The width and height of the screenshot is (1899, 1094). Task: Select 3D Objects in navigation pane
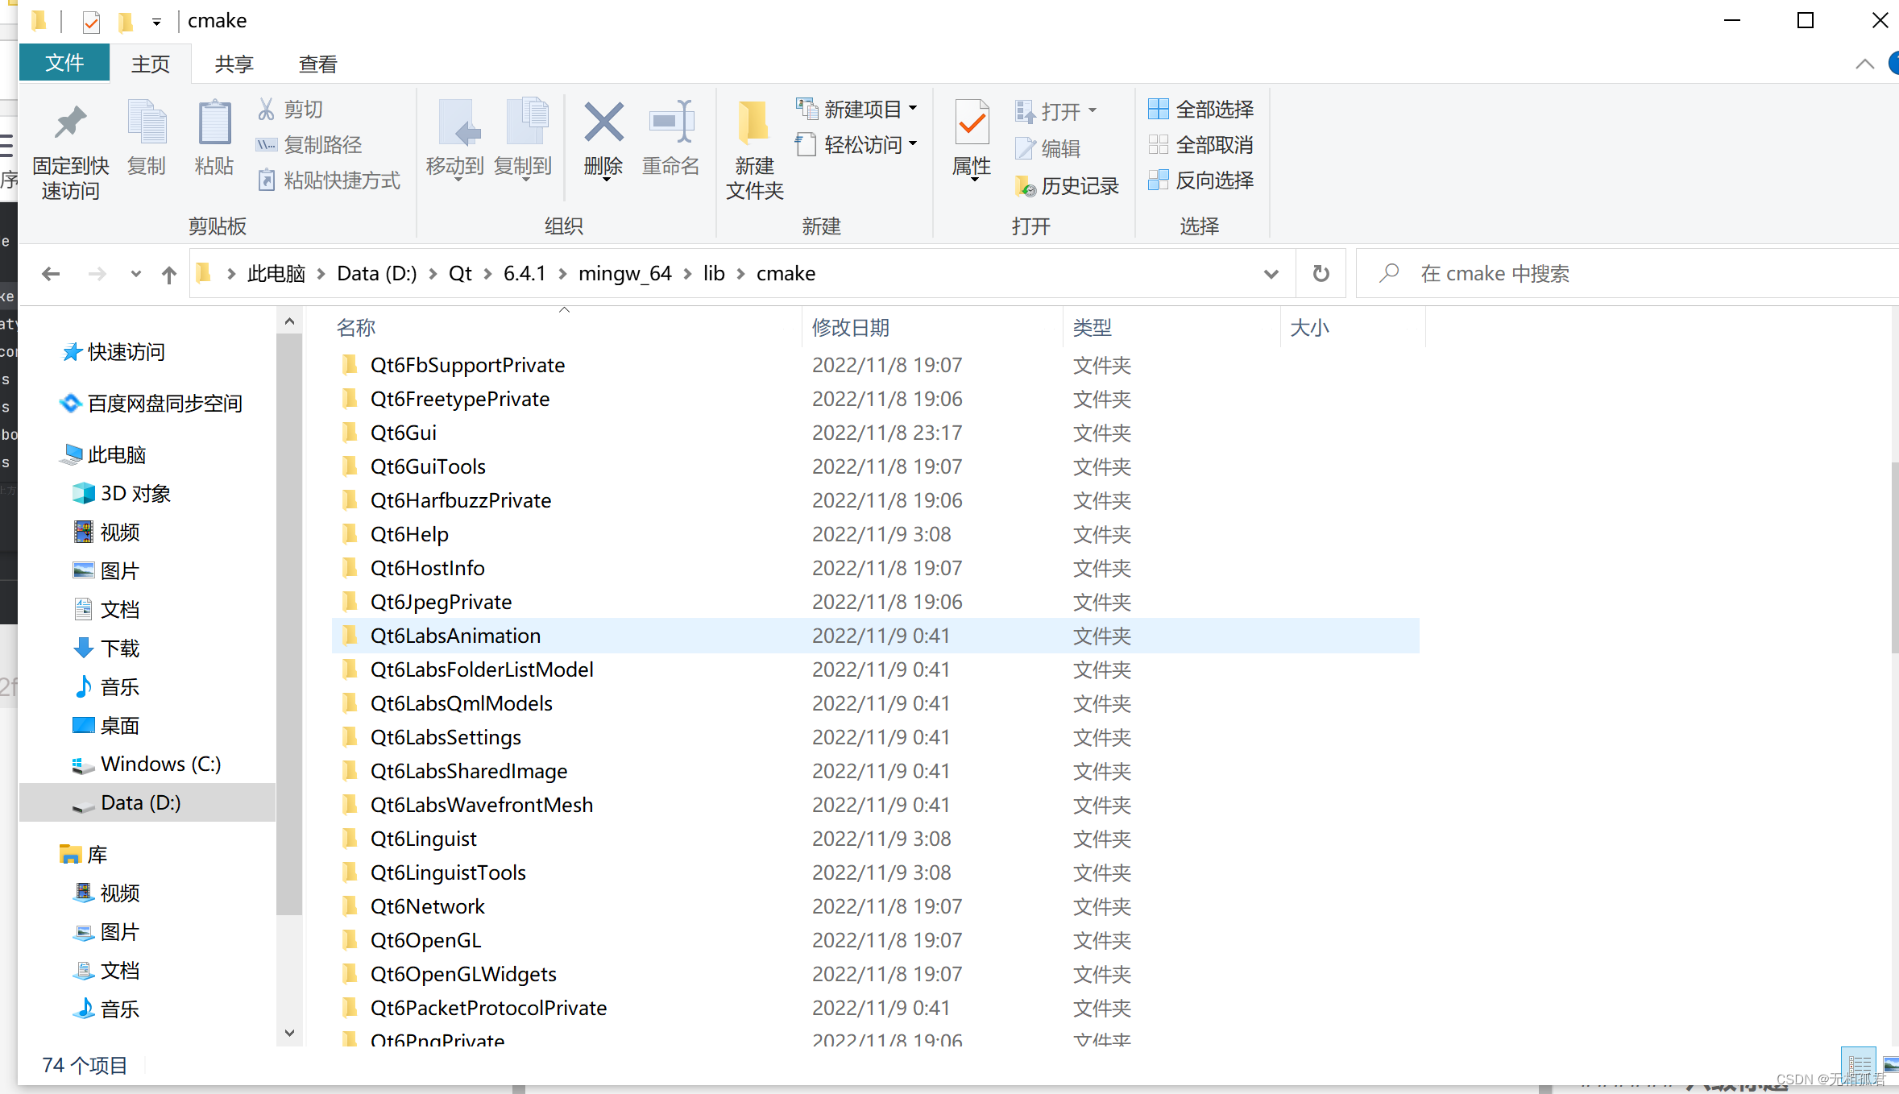(x=122, y=494)
